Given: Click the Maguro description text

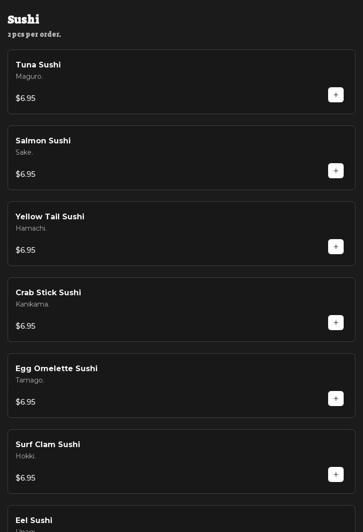Looking at the screenshot, I should [x=29, y=76].
